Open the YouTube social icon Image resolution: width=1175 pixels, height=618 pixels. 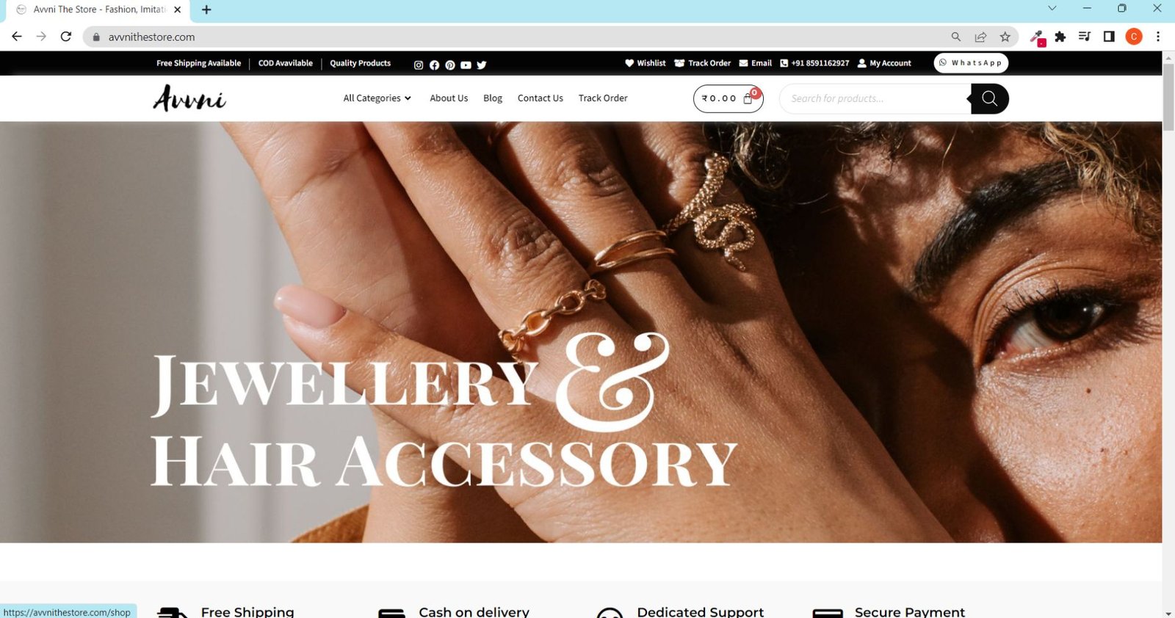click(466, 65)
